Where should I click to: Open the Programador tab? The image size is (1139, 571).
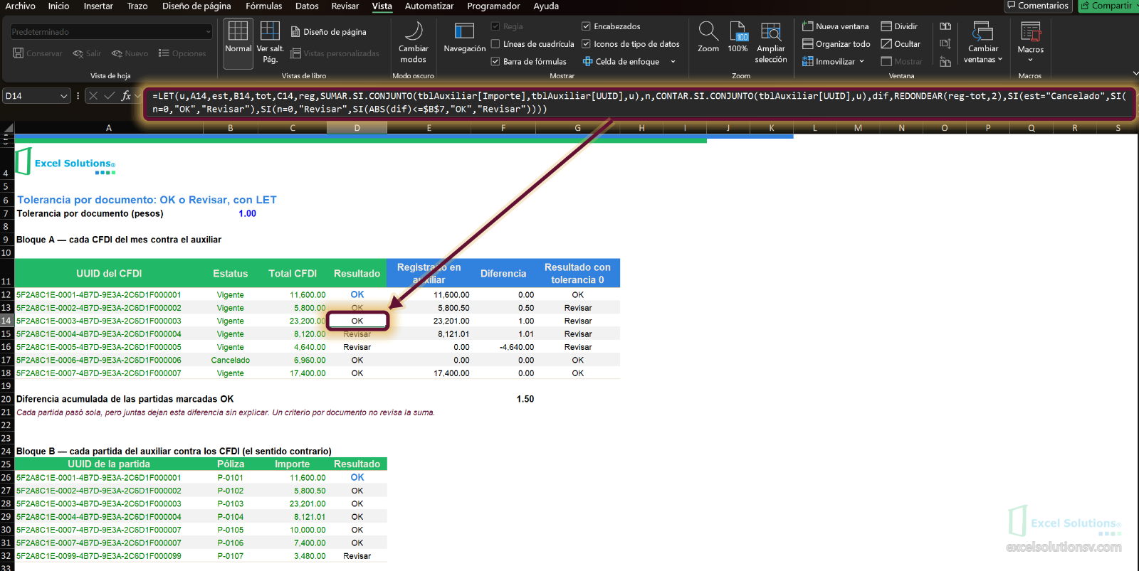pos(493,6)
